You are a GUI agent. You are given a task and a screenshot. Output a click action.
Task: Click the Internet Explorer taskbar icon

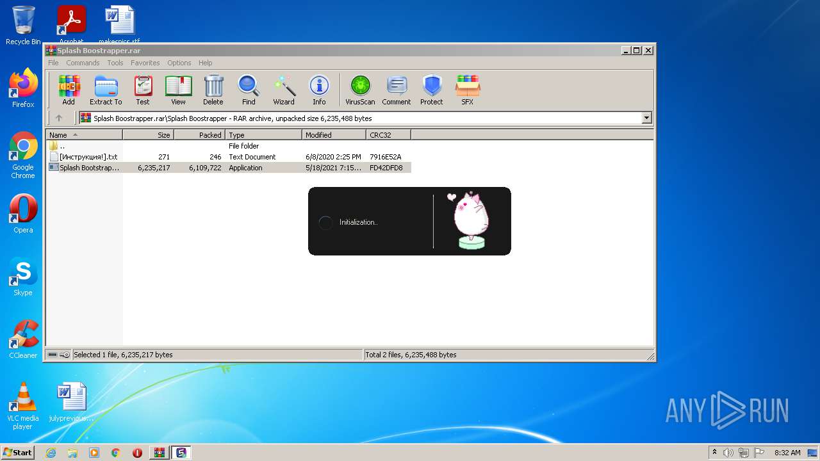(x=51, y=453)
